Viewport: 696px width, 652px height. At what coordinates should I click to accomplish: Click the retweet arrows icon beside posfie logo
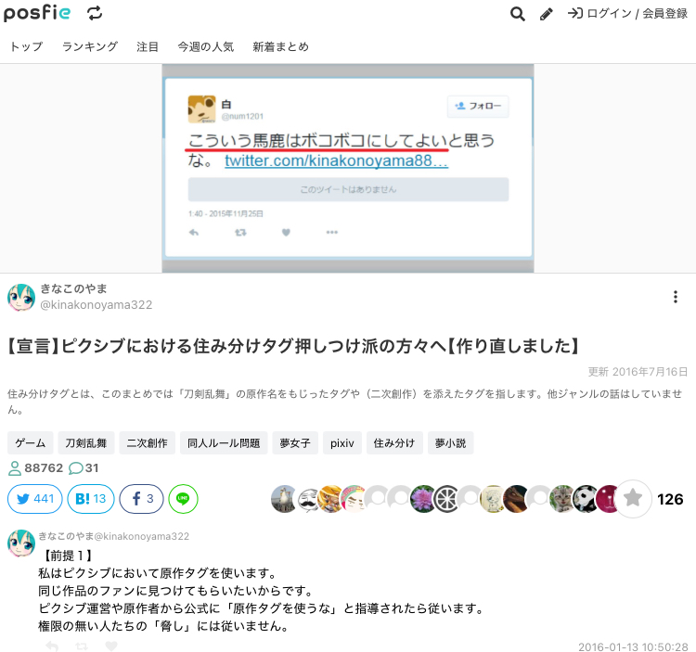(x=95, y=13)
